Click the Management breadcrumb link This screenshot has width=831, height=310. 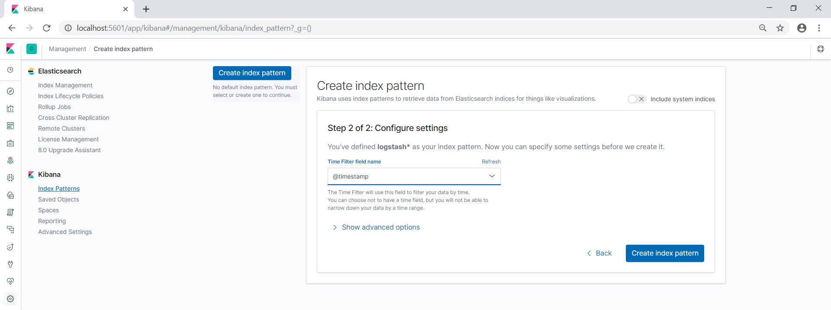[68, 49]
